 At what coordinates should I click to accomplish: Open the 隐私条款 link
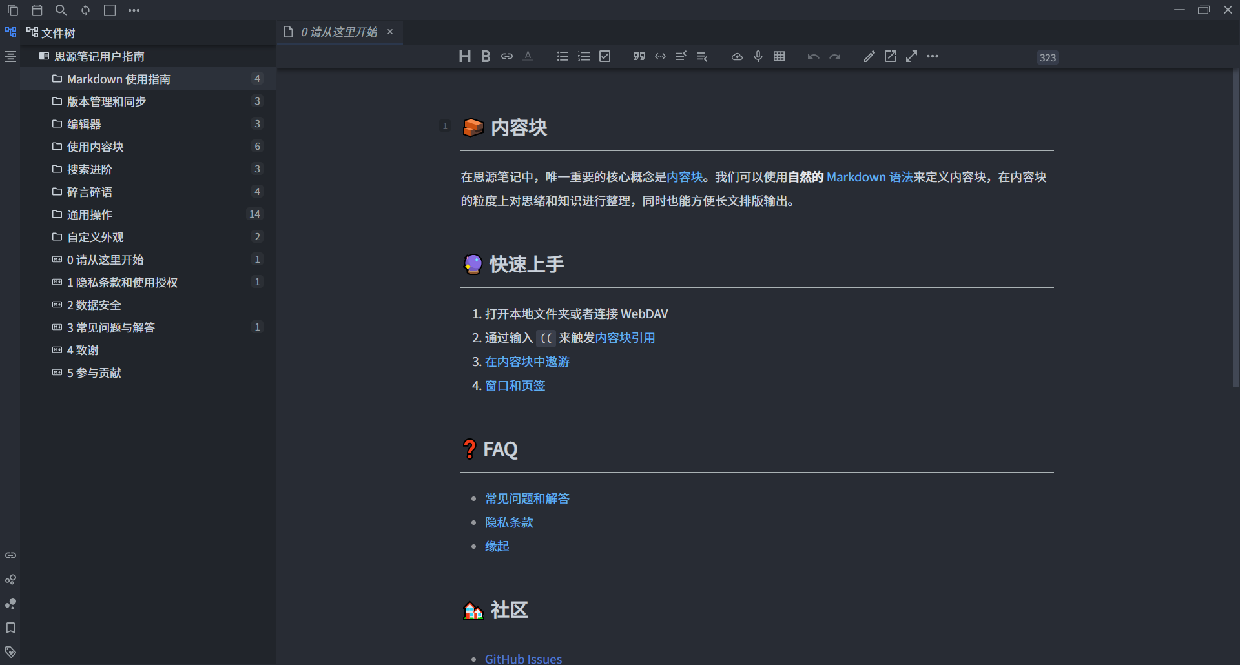[x=509, y=522]
